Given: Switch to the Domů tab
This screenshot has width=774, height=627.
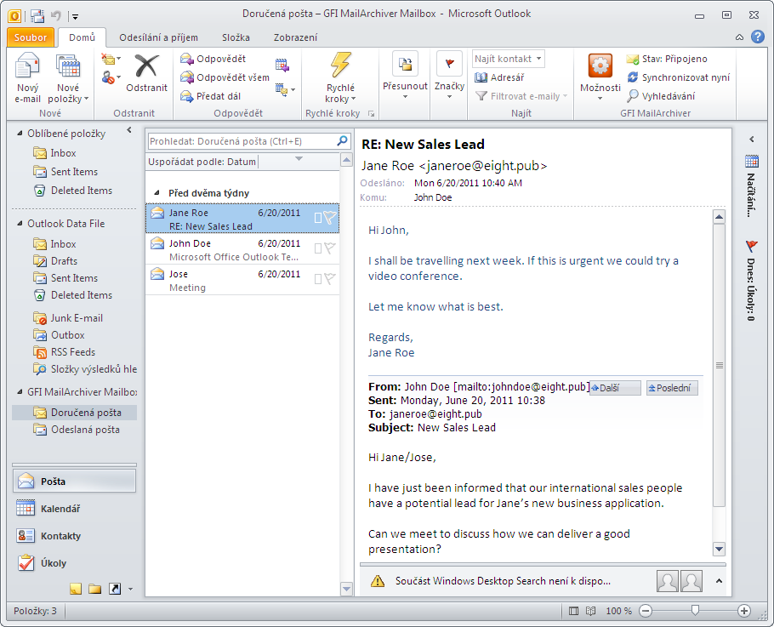Looking at the screenshot, I should point(82,37).
